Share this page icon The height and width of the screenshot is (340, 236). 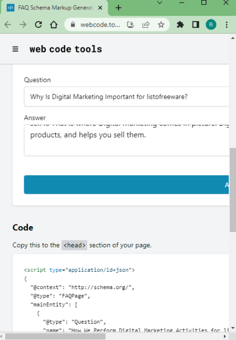[146, 25]
